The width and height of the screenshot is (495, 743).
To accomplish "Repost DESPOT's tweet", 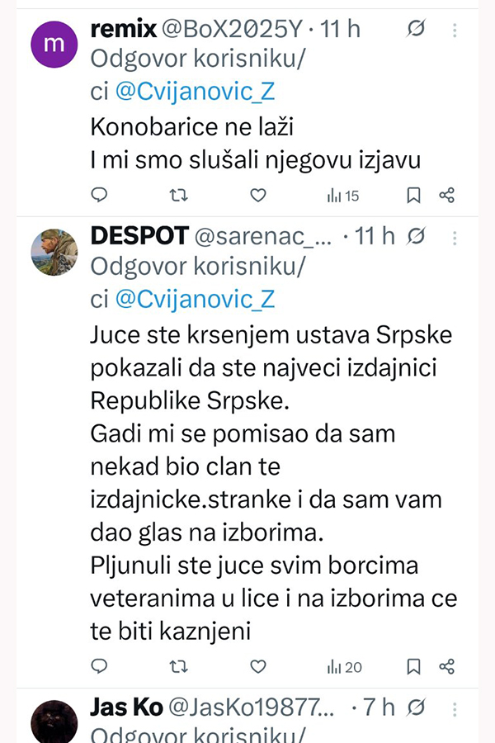I will (178, 666).
